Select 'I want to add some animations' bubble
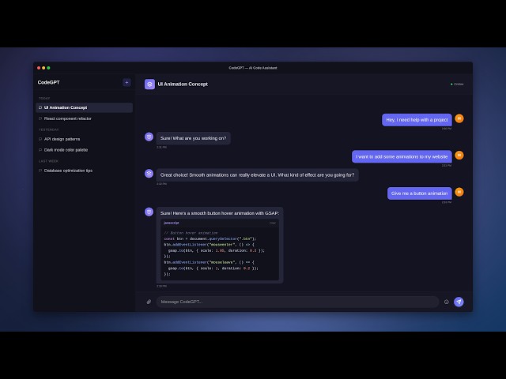506x379 pixels. coord(402,156)
